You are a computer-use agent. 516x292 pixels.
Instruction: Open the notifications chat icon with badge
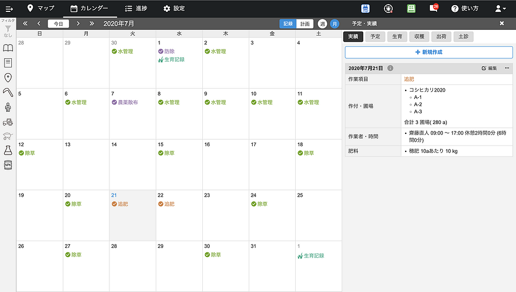click(433, 8)
